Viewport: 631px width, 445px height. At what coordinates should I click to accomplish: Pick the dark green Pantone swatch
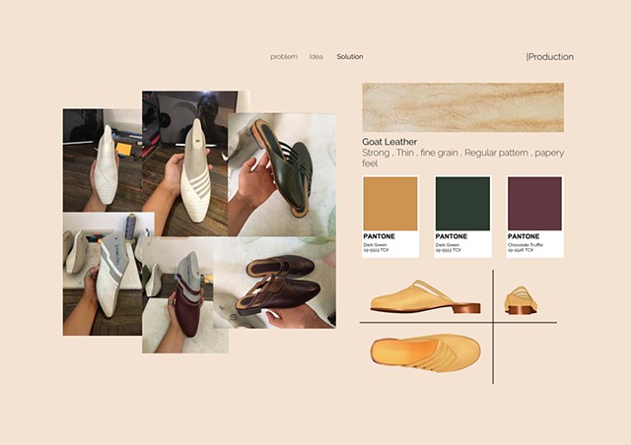(x=462, y=203)
